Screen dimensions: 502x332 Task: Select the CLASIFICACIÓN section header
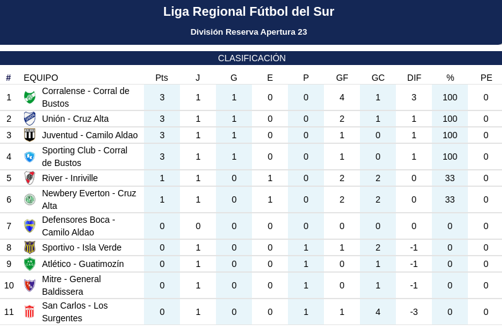point(252,58)
